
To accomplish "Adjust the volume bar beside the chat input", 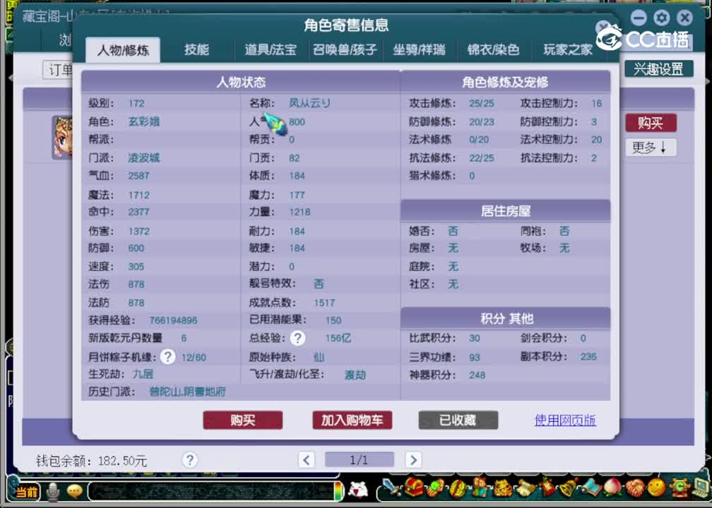I will pyautogui.click(x=339, y=492).
